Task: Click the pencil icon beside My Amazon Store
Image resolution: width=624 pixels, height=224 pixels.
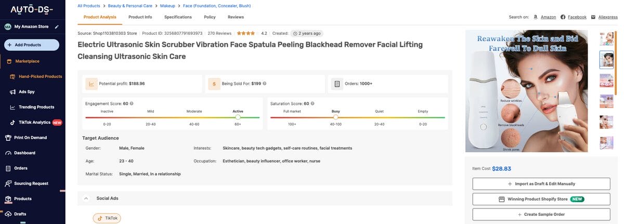Action: click(57, 27)
